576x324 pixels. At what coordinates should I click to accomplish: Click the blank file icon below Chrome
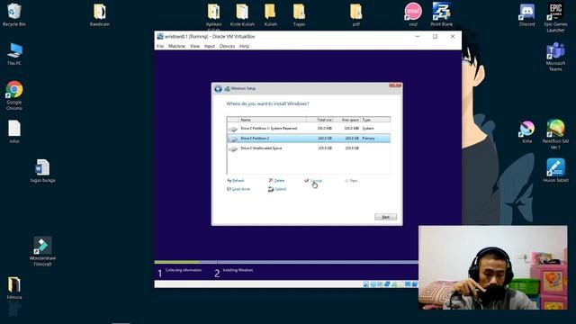14,131
